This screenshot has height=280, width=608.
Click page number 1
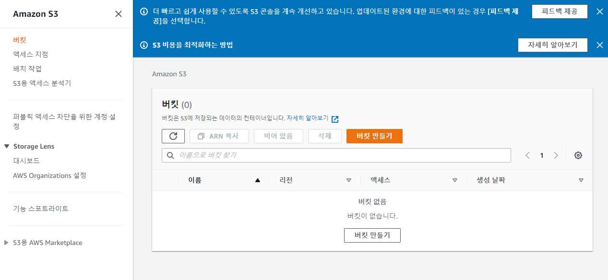[x=542, y=155]
